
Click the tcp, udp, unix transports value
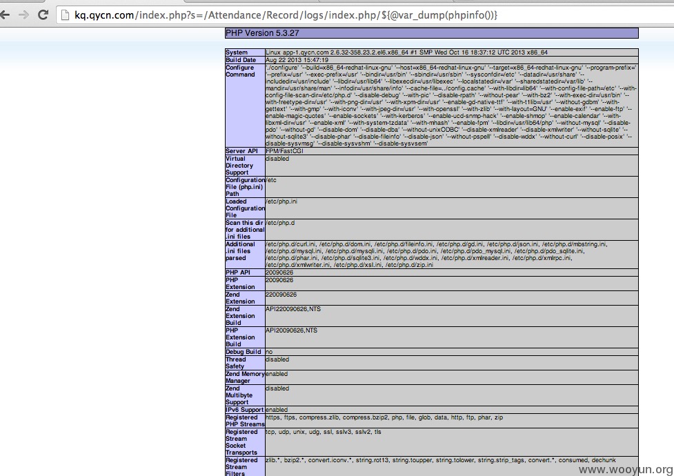coord(324,432)
